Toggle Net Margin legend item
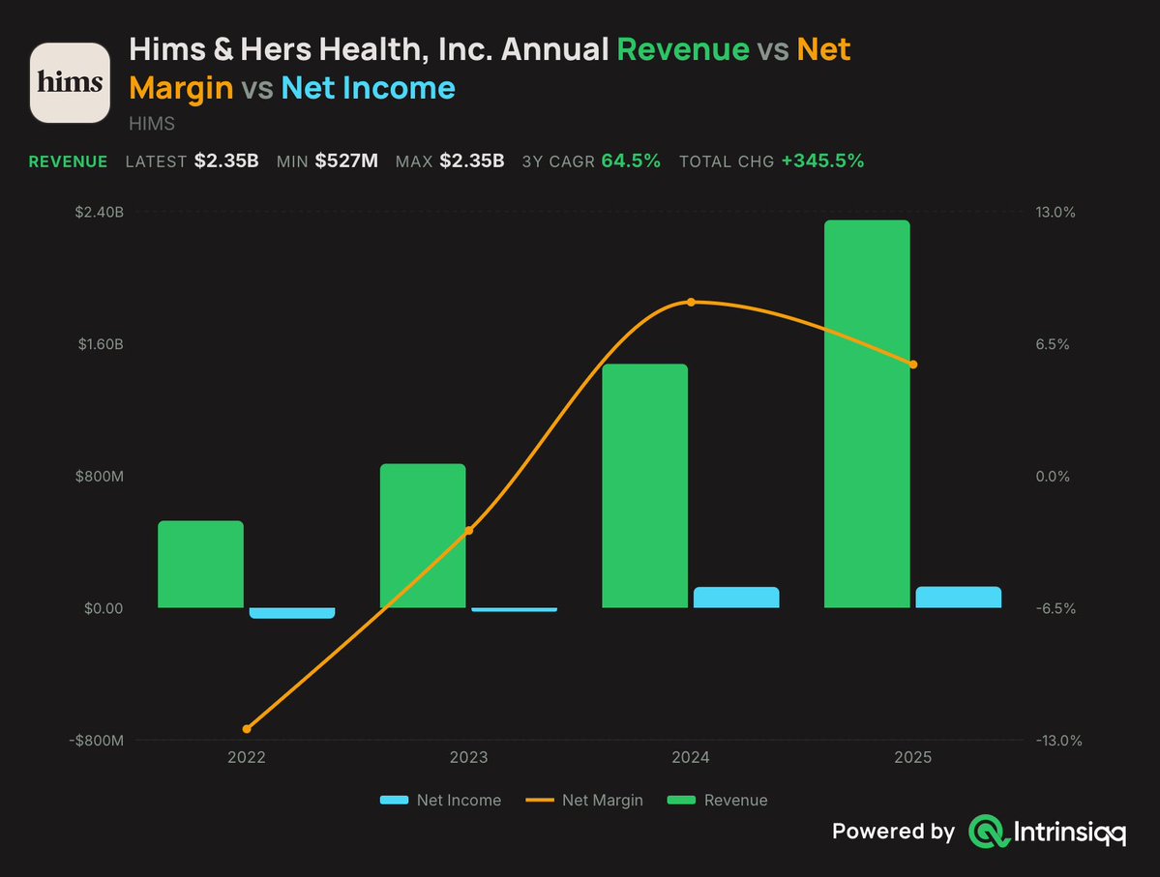 coord(583,800)
